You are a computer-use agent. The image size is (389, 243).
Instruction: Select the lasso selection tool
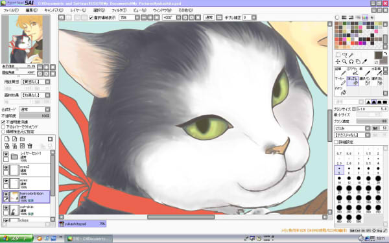click(x=345, y=55)
